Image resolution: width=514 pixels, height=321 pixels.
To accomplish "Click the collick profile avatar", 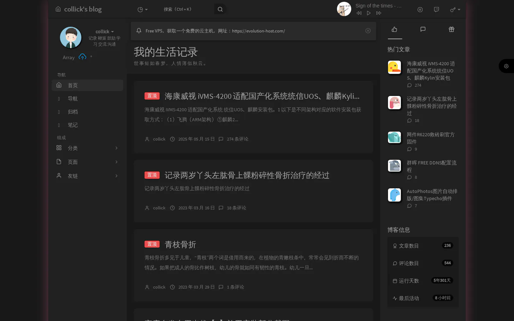I will pyautogui.click(x=71, y=37).
